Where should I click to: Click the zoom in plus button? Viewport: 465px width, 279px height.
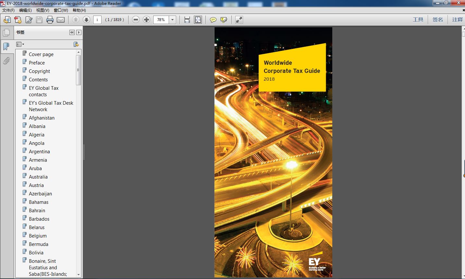pos(146,20)
